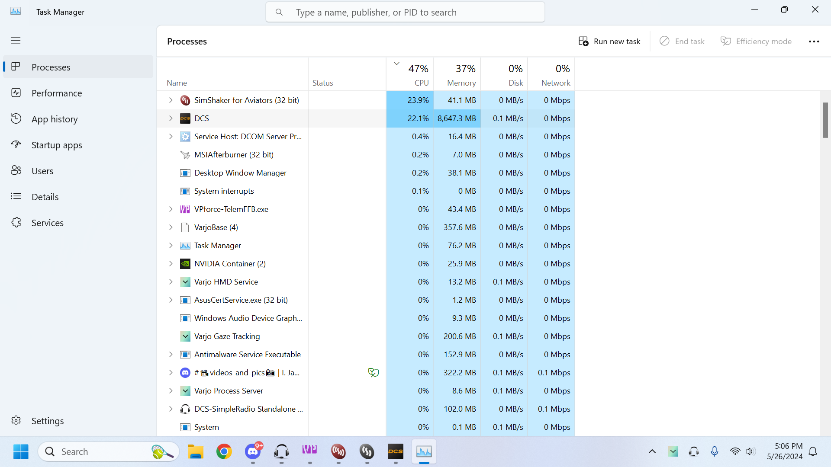Click the microphone tray icon
831x467 pixels.
point(715,451)
